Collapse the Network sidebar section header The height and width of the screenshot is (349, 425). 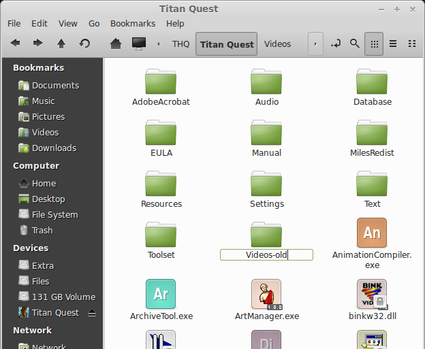[x=33, y=331]
